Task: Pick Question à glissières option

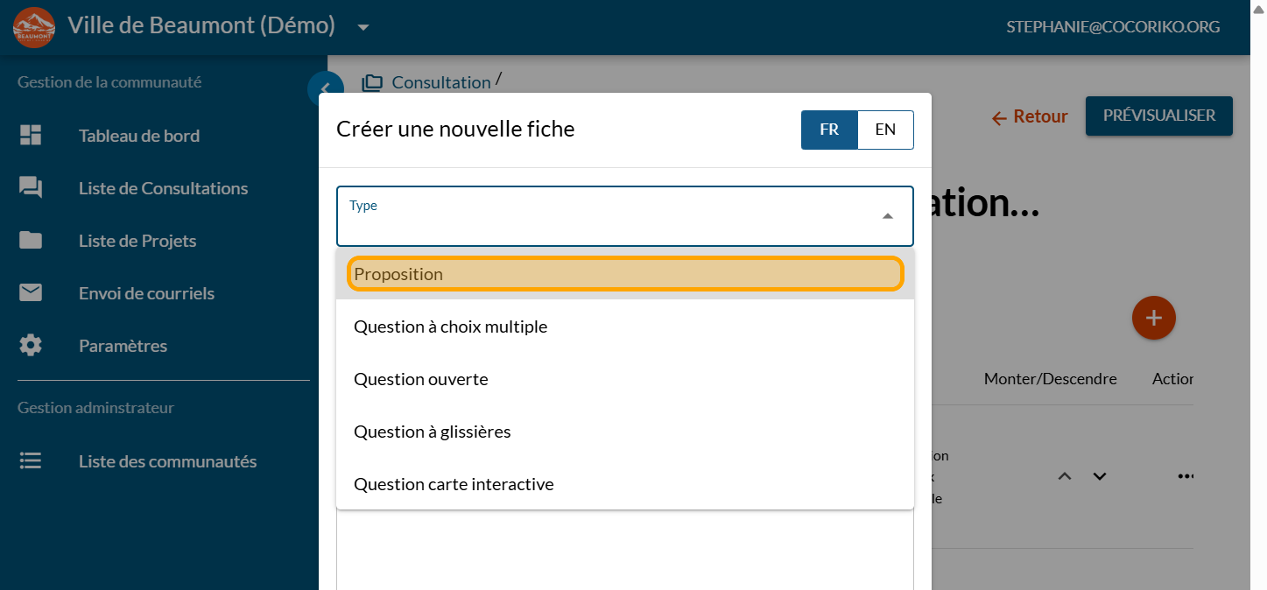Action: [625, 432]
